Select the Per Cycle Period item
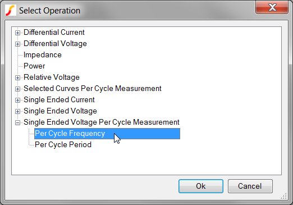Screen dimensions: 293x205 click(63, 145)
